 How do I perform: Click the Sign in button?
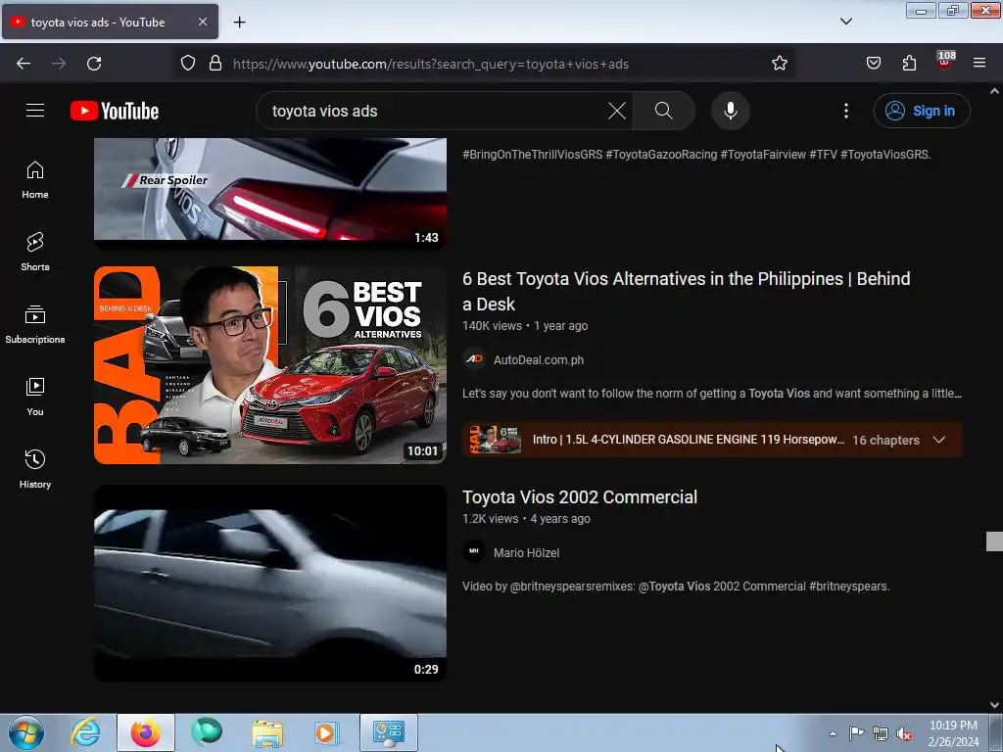(x=922, y=111)
